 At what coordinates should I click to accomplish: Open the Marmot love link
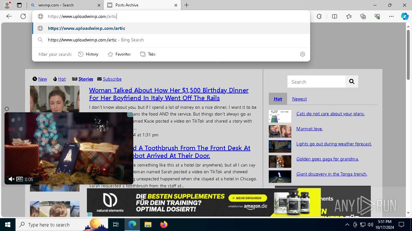pos(309,129)
